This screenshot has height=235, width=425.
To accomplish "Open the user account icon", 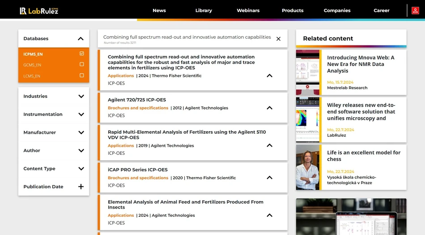I will (415, 11).
